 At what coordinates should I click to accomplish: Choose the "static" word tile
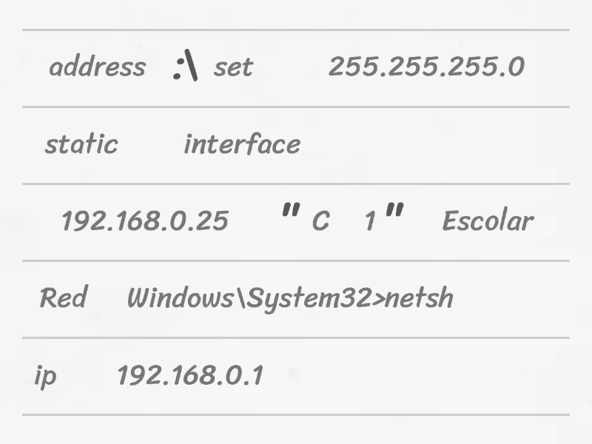[81, 144]
